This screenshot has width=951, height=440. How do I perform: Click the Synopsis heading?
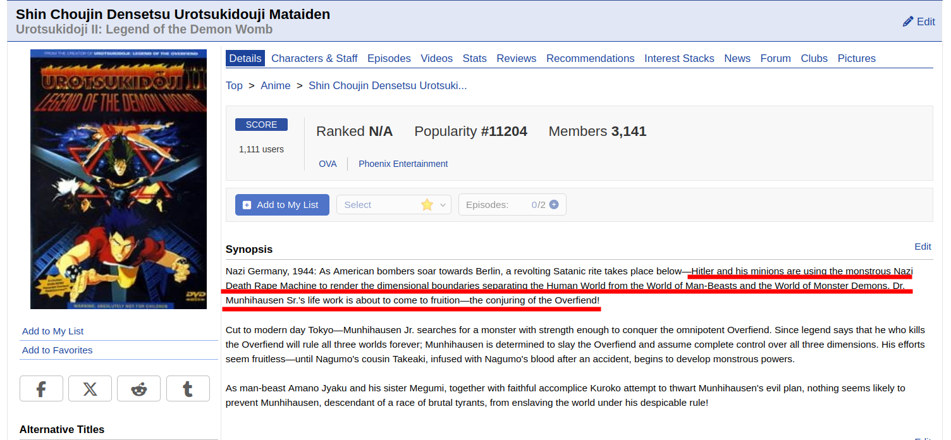pos(249,249)
